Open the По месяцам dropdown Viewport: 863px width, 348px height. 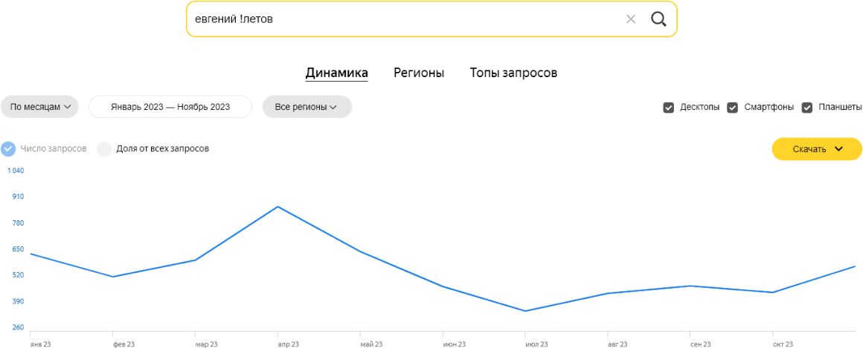click(39, 107)
